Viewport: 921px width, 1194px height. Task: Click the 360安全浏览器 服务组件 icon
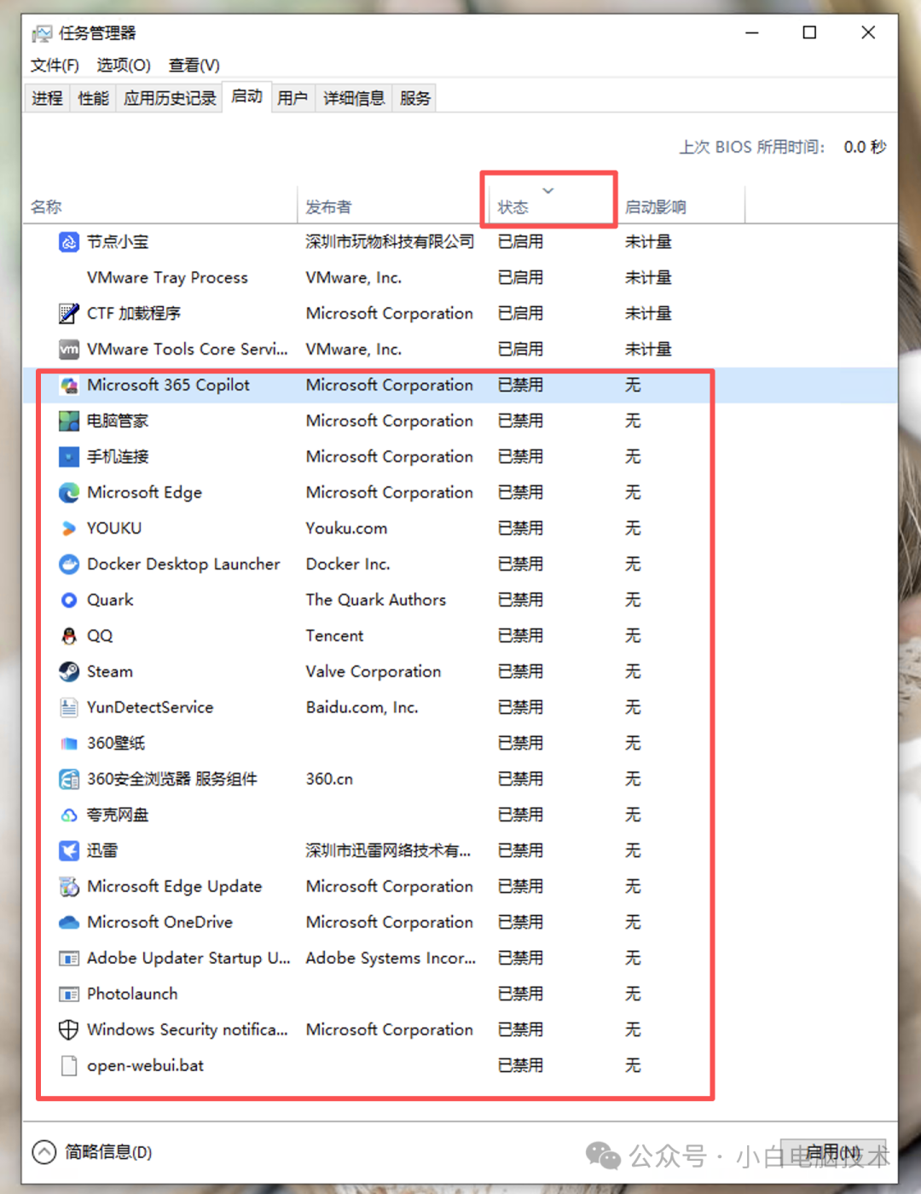click(69, 780)
